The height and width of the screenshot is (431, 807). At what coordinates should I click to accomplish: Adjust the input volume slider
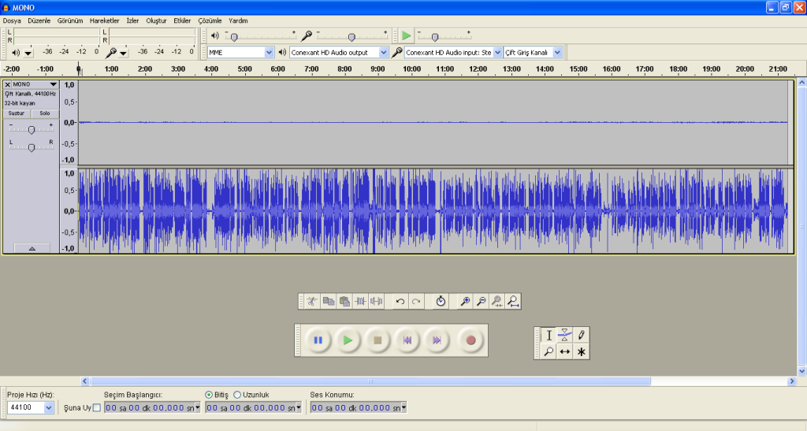click(351, 37)
